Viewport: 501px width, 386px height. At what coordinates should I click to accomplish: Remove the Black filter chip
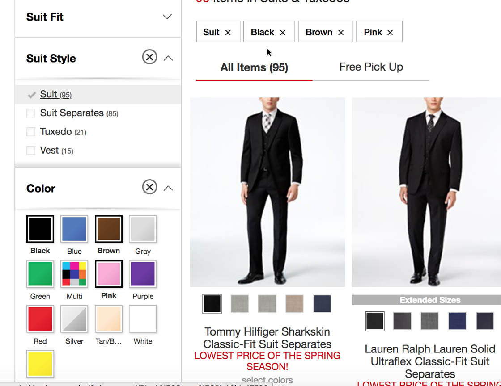[x=282, y=32]
